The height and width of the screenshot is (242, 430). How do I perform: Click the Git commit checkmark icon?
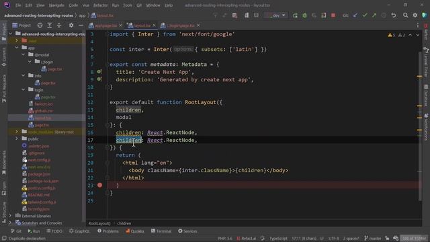[x=365, y=15]
